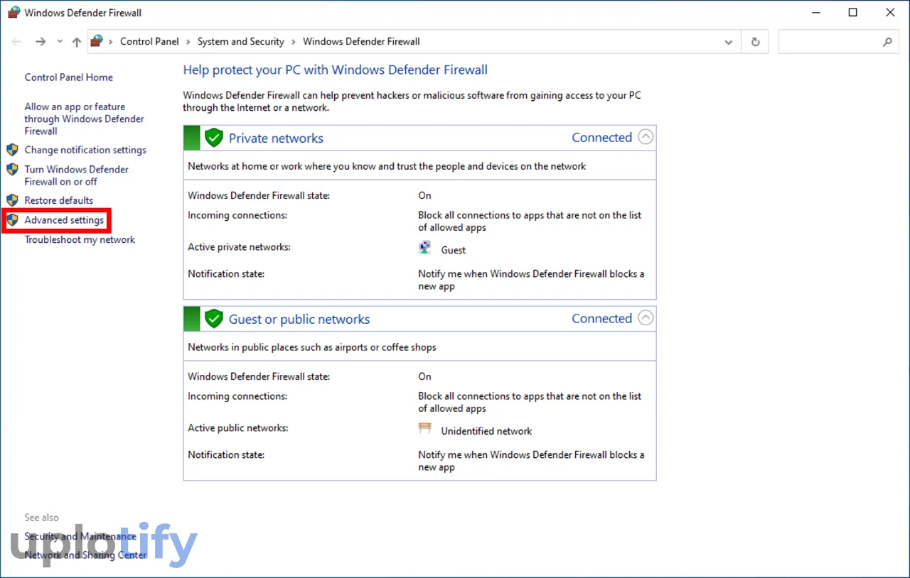This screenshot has width=910, height=578.
Task: Click green shield icon for Guest or public networks
Action: [213, 319]
